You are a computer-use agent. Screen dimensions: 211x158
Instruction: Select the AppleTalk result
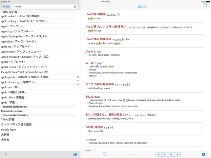[38, 42]
